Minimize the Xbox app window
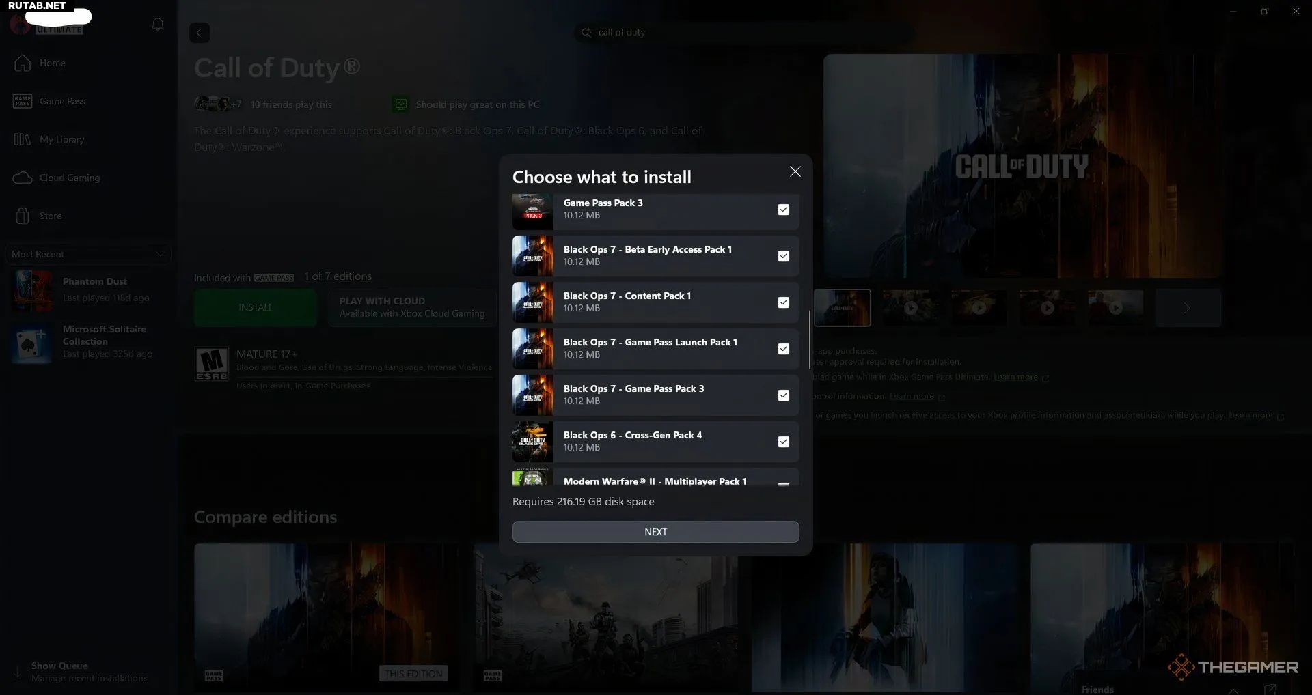The width and height of the screenshot is (1312, 695). click(1233, 11)
